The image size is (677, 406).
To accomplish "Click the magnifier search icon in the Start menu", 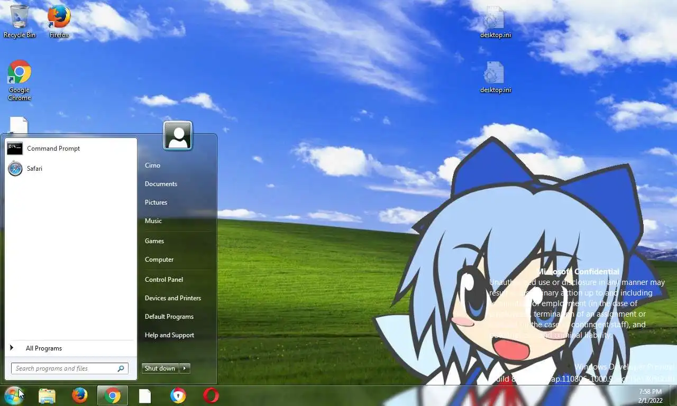I will (121, 368).
